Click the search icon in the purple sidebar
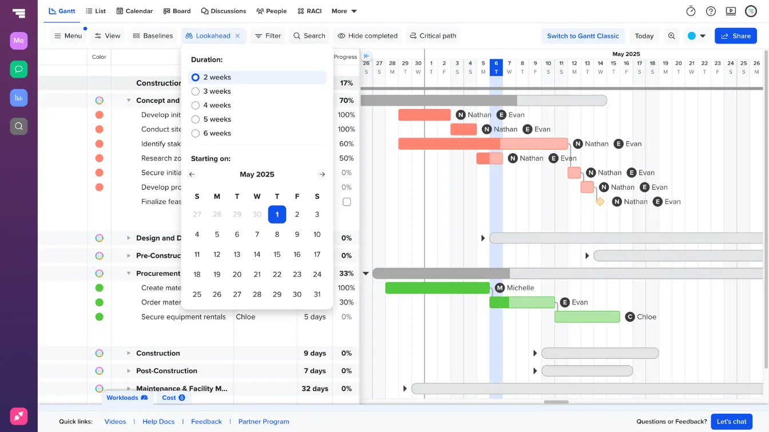 [x=19, y=126]
